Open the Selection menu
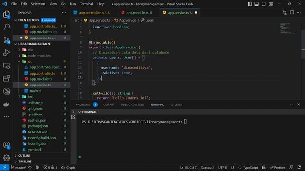The height and width of the screenshot is (171, 305). [x=38, y=4]
